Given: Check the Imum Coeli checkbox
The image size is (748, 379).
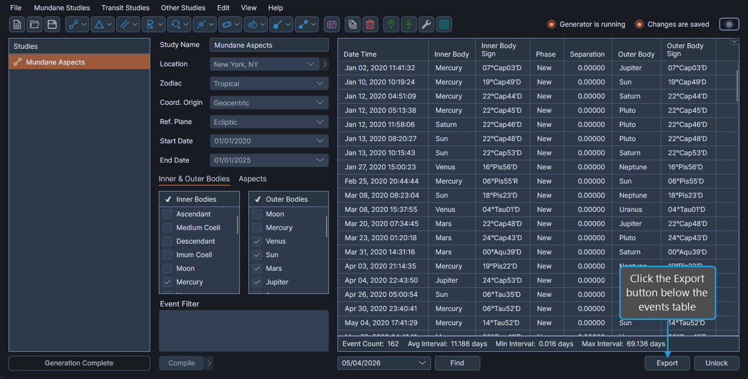Looking at the screenshot, I should point(167,255).
